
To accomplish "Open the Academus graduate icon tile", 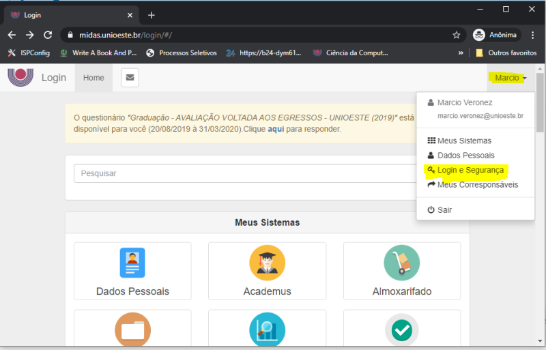I will 267,263.
